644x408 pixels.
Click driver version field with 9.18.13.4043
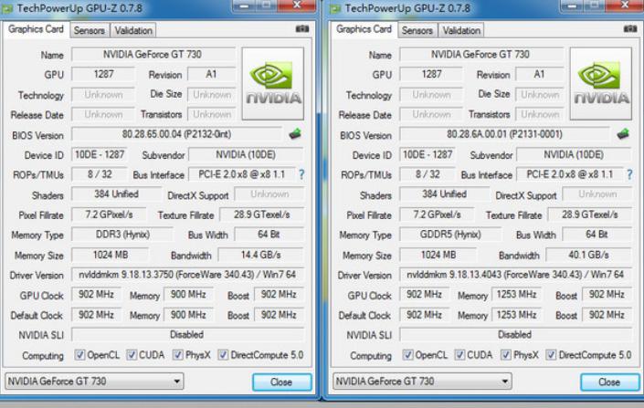click(515, 275)
